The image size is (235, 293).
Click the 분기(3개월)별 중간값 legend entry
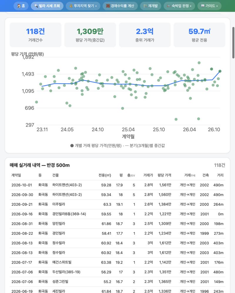coord(145,146)
